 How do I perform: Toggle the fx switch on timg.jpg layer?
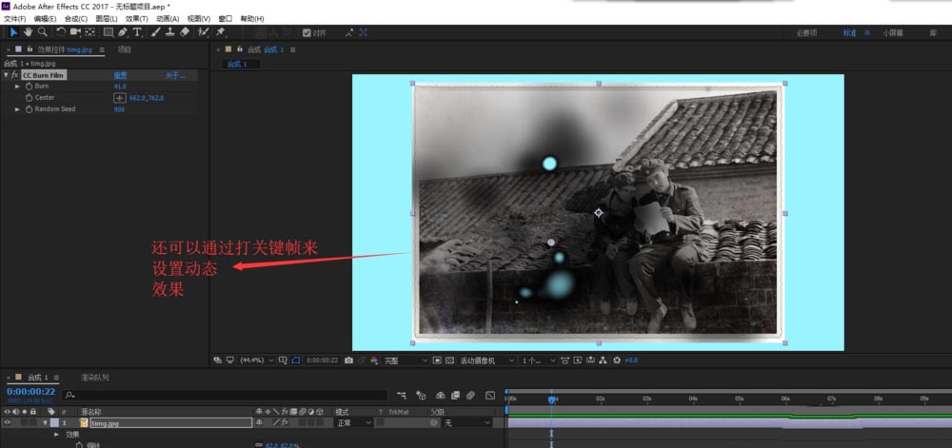point(284,422)
